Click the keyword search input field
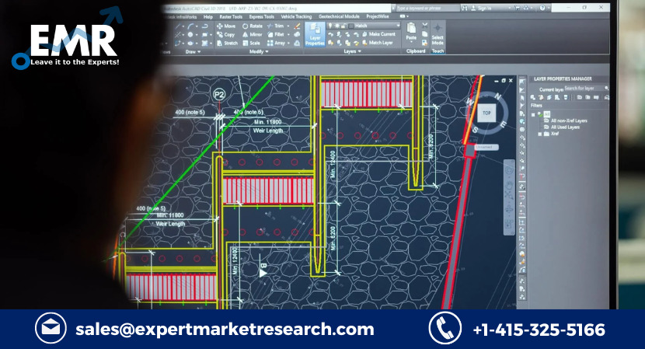Viewport: 645px width, 349px height. pyautogui.click(x=427, y=8)
